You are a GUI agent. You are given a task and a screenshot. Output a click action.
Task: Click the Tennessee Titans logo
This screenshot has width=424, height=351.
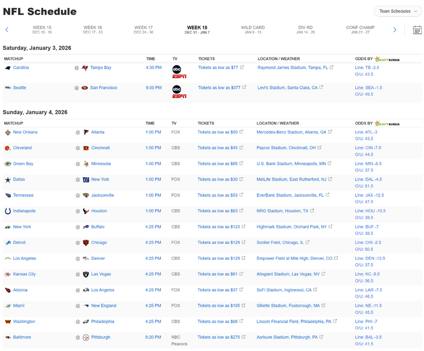point(8,196)
